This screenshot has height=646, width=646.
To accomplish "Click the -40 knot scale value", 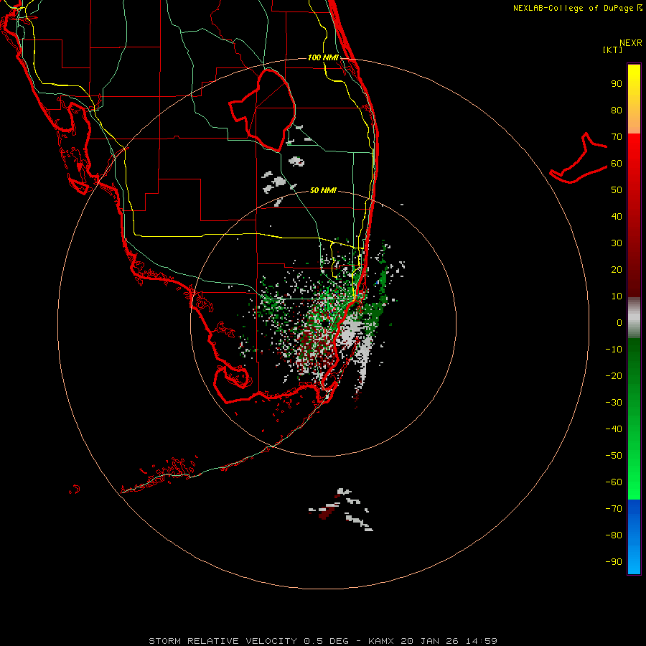I will tap(614, 429).
